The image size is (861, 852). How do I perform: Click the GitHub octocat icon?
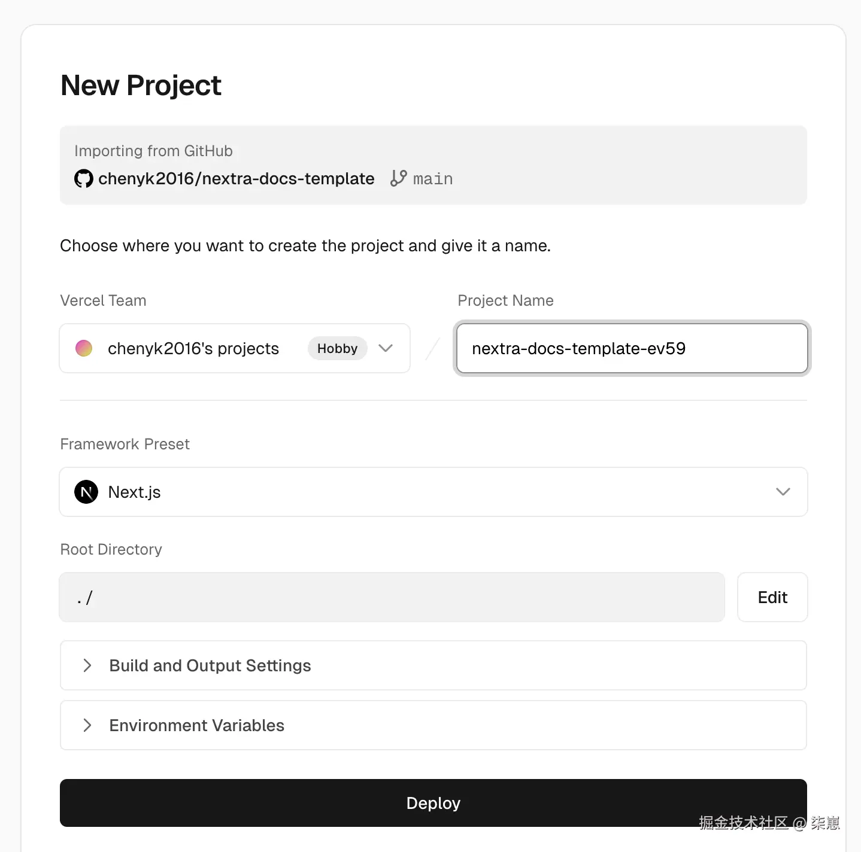84,178
